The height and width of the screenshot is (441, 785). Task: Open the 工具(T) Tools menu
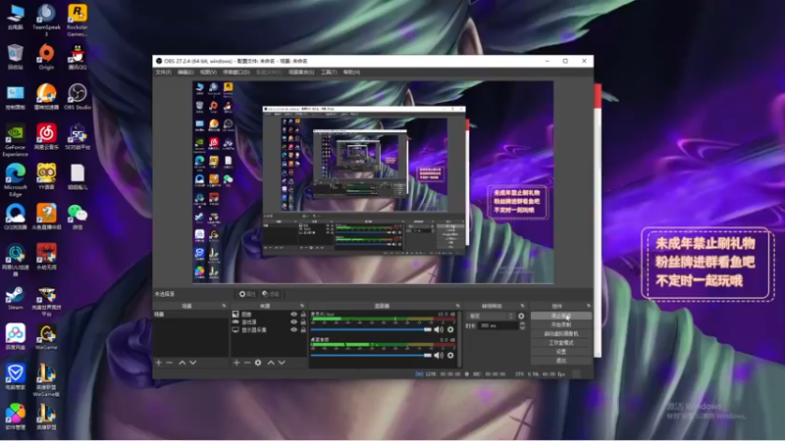click(x=329, y=72)
